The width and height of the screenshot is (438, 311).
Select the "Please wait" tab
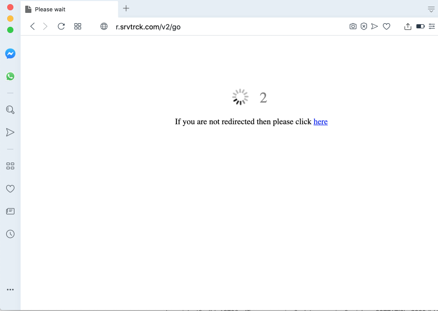(69, 9)
